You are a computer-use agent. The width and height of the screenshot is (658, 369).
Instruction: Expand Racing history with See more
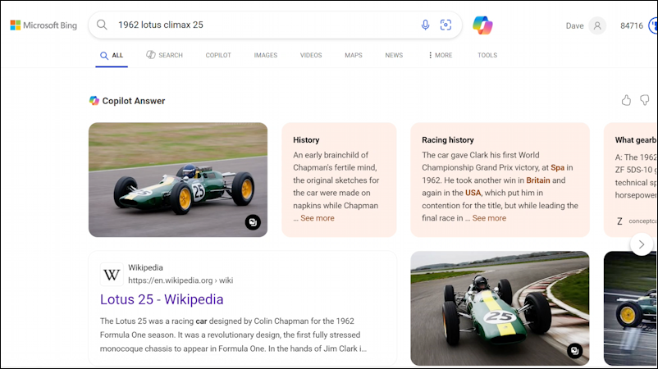[x=489, y=218]
